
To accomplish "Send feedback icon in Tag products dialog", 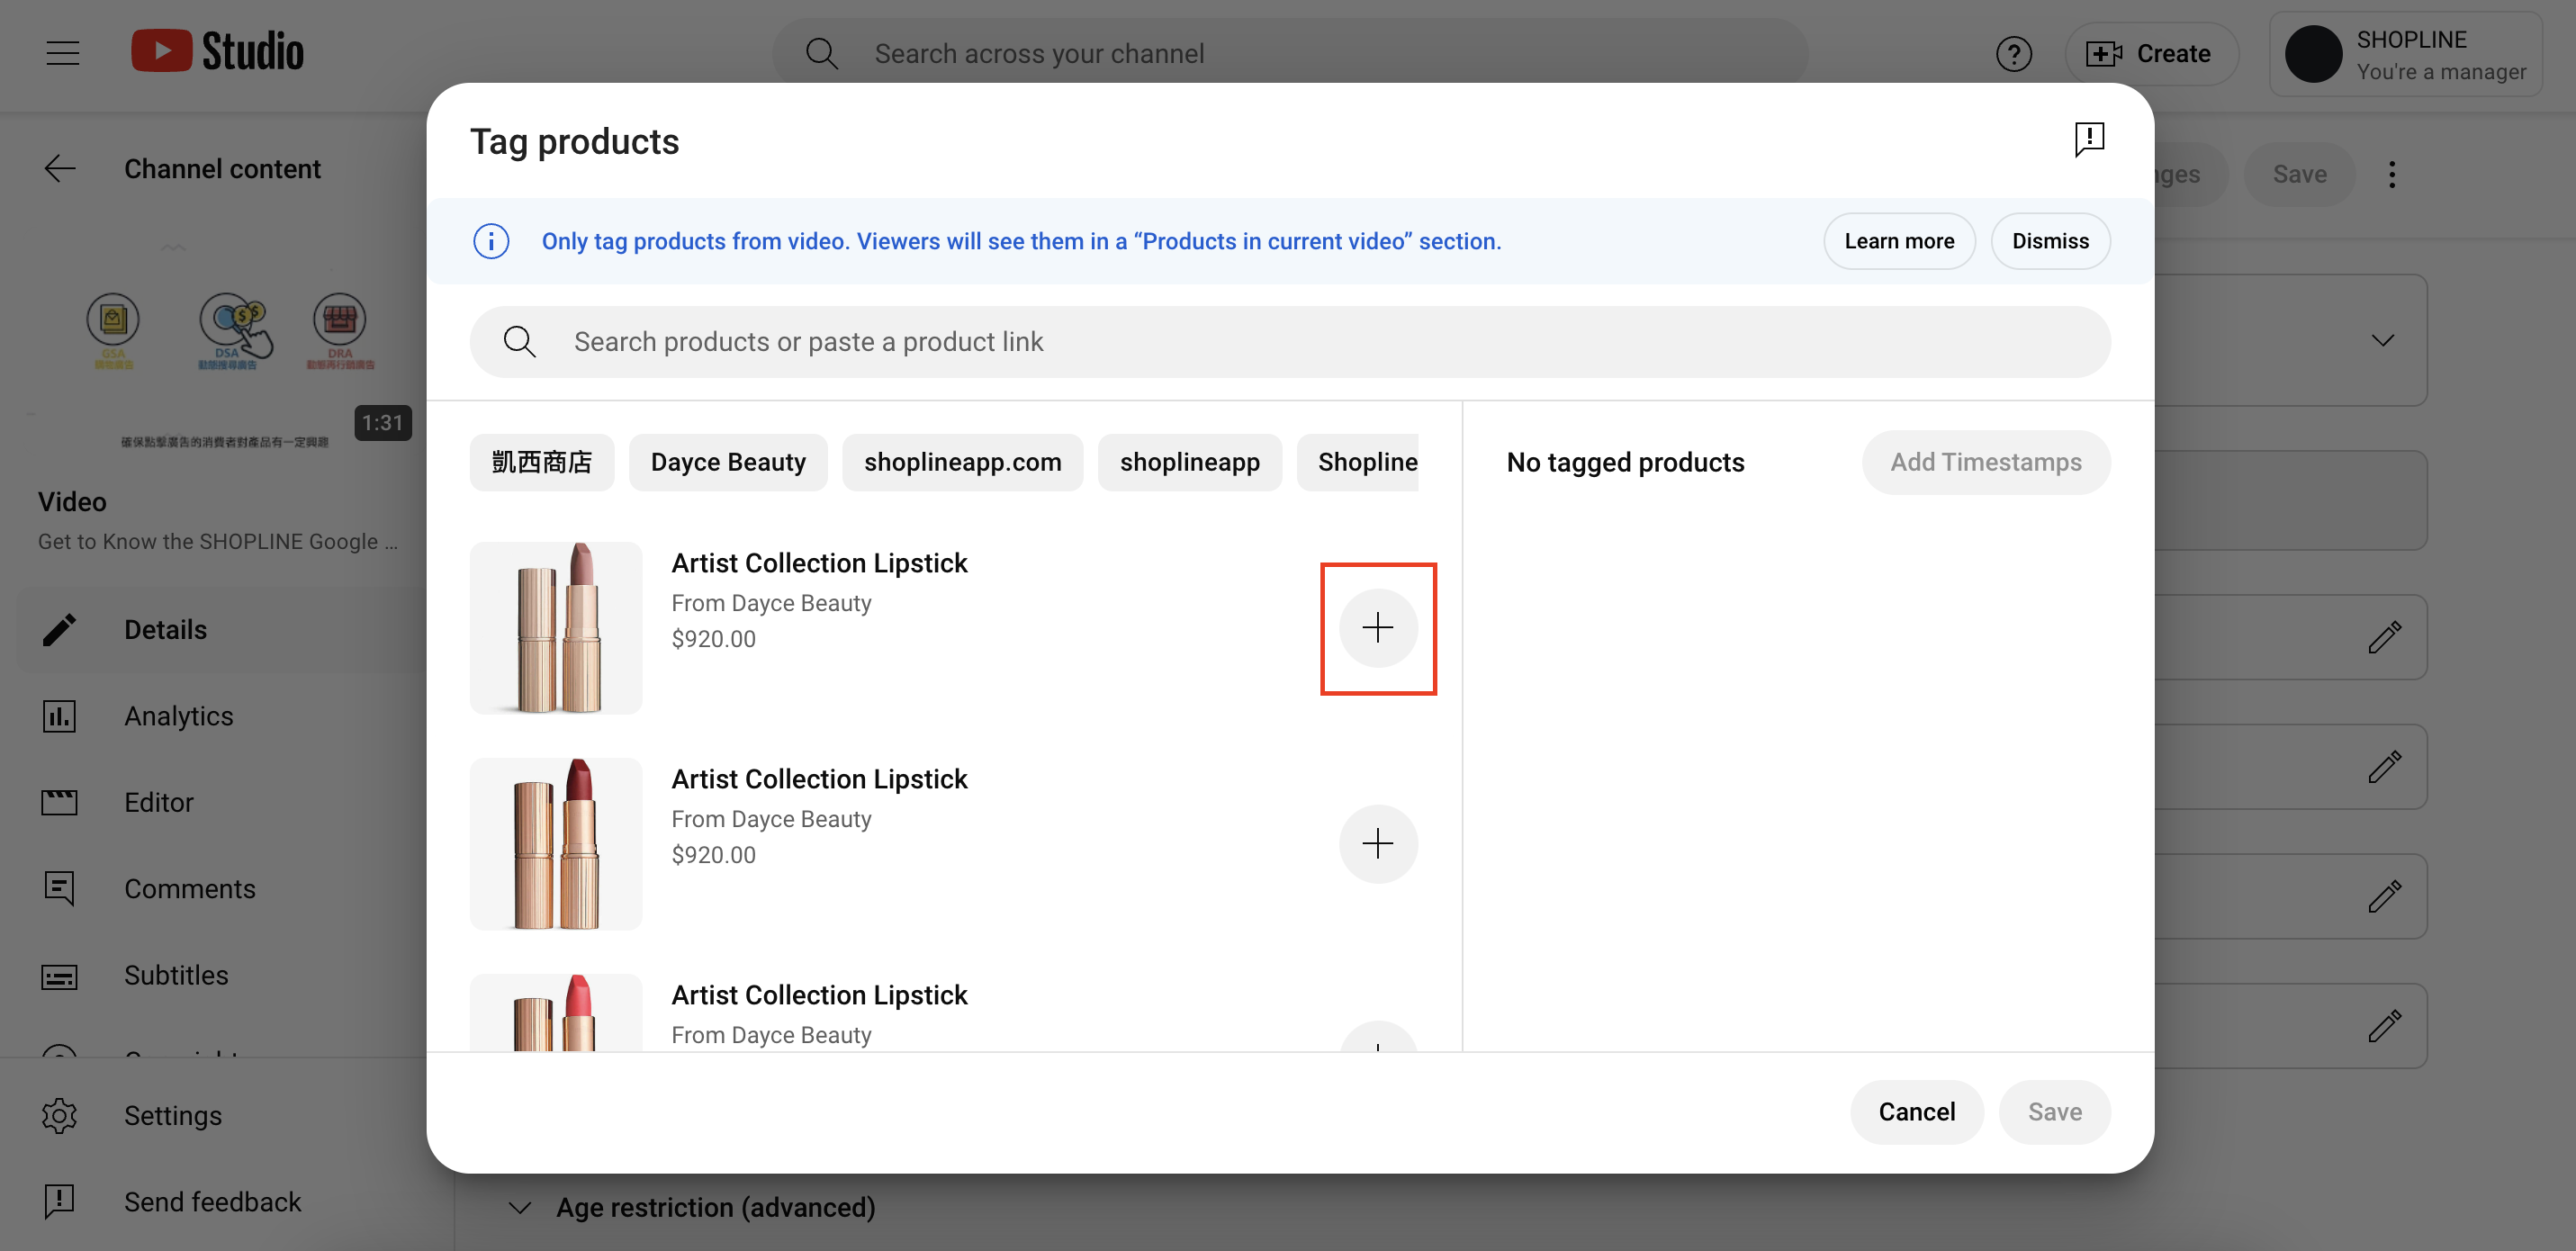I will [2088, 139].
